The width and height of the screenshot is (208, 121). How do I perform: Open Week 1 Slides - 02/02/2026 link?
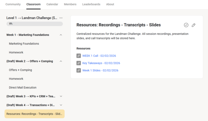click(x=100, y=70)
